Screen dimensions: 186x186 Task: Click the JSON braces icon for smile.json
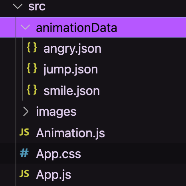click(x=32, y=90)
